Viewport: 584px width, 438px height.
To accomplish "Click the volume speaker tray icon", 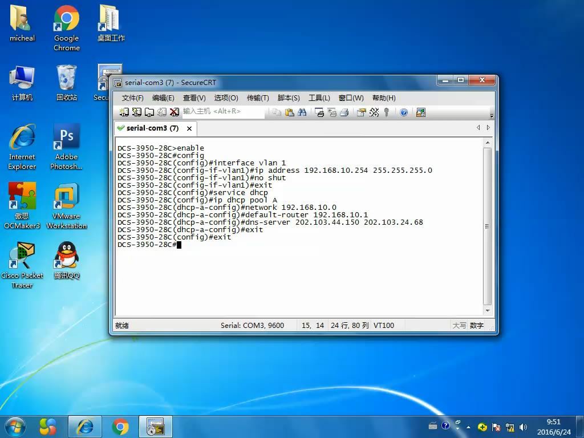I will [x=523, y=427].
